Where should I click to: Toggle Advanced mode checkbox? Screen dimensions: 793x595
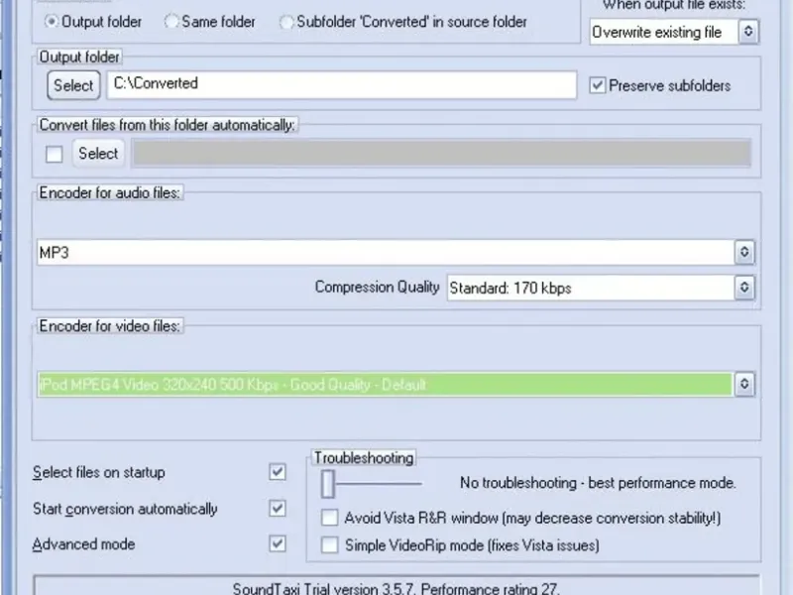coord(278,544)
